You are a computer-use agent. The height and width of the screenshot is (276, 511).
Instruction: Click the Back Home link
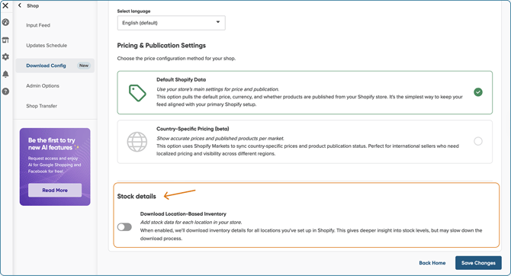[x=432, y=263]
